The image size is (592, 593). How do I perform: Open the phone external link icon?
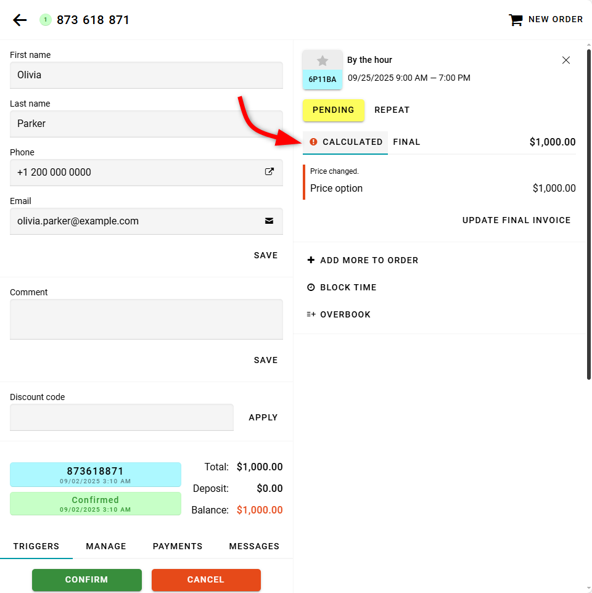pos(269,172)
